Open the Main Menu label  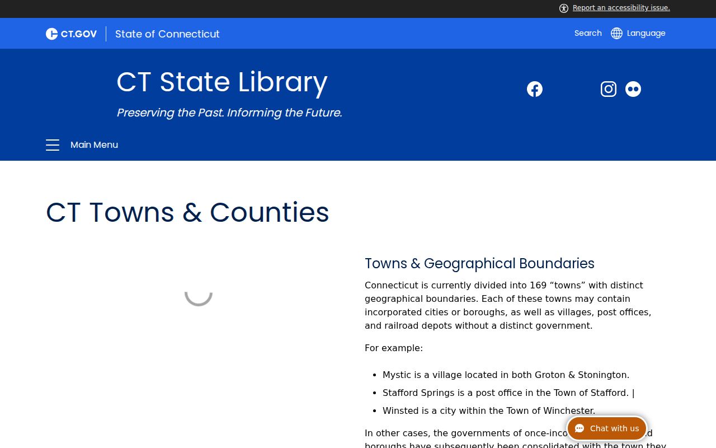[x=94, y=145]
